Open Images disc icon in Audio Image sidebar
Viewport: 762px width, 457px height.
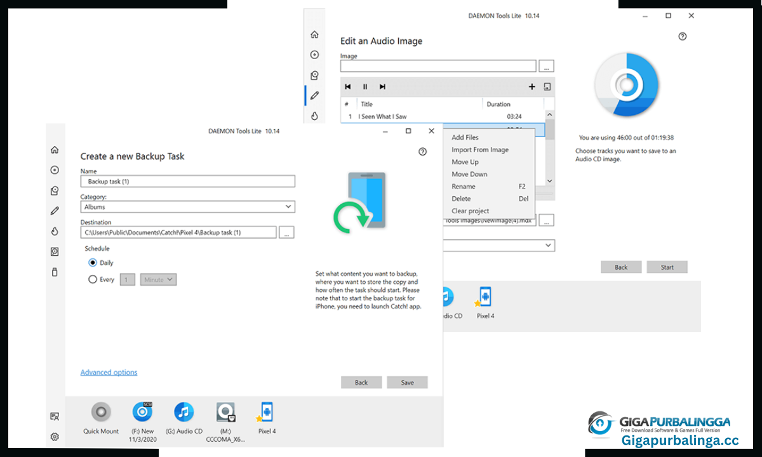[x=314, y=55]
